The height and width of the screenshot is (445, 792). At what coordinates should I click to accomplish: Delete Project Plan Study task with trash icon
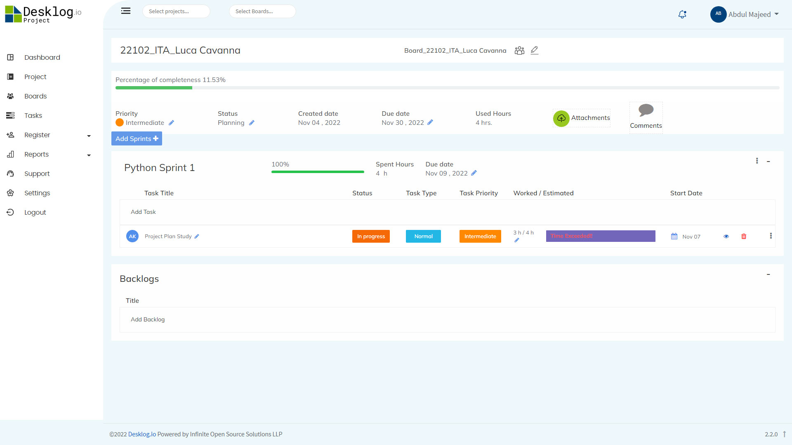[744, 237]
